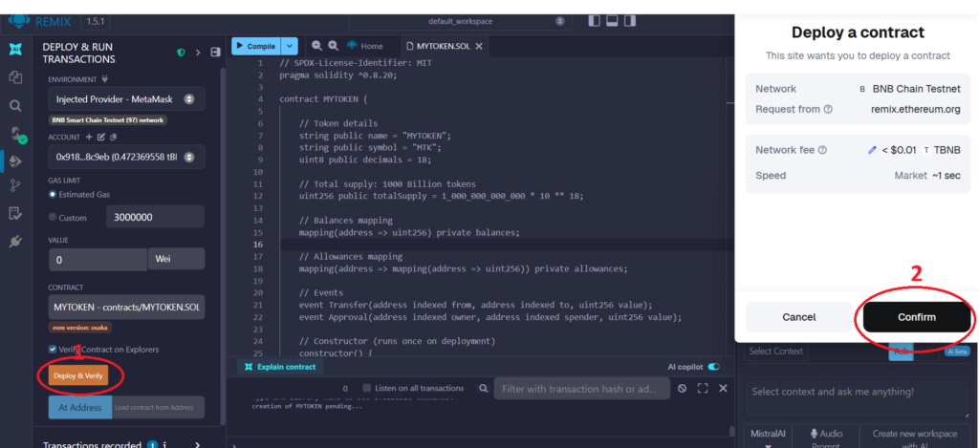Open the Solidity compiler sidebar icon
The height and width of the screenshot is (448, 979).
(15, 134)
